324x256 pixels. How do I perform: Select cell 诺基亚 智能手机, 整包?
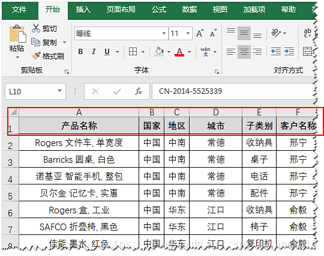click(79, 176)
